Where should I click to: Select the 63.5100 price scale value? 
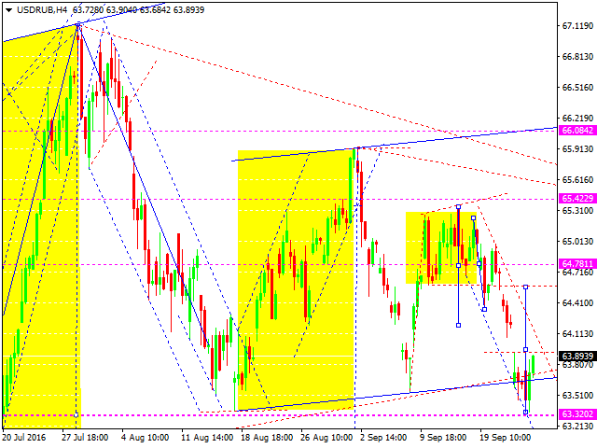point(578,396)
